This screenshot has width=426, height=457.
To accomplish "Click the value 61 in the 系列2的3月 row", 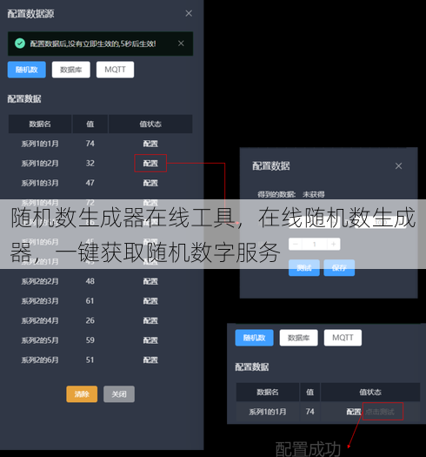I will [90, 301].
